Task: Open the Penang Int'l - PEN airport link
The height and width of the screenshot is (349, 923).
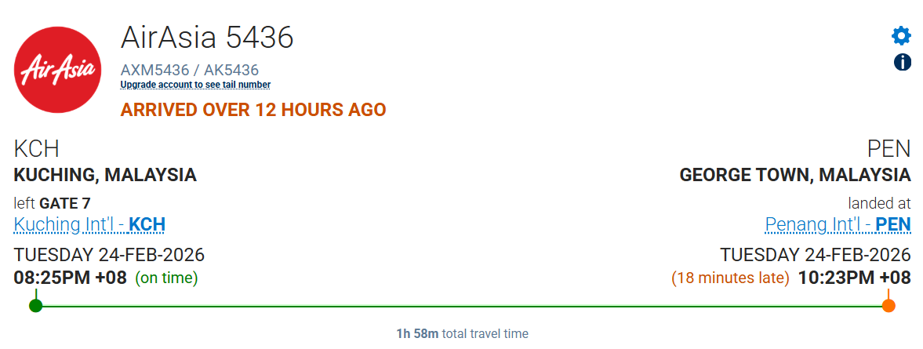Action: click(x=838, y=225)
